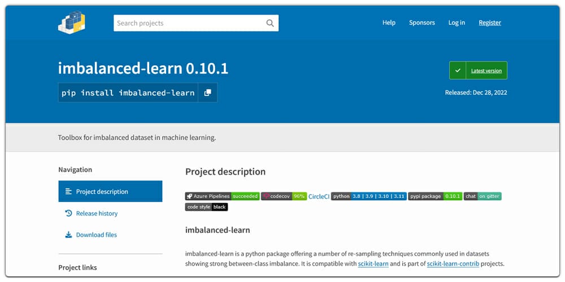Click the imbalanced-learn 0.10.1 title

[x=143, y=68]
